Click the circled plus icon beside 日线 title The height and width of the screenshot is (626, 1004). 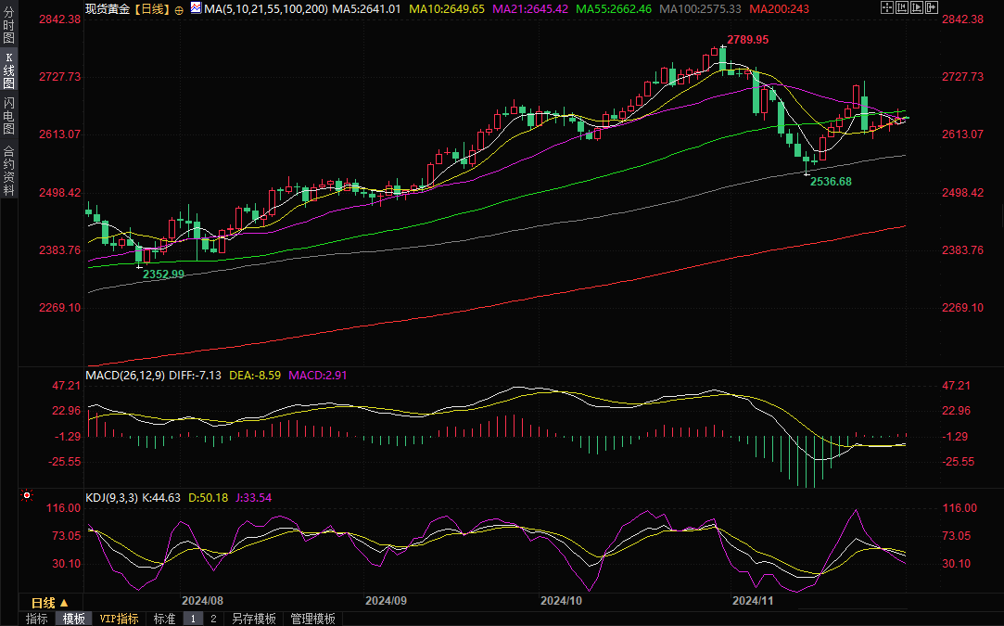(179, 9)
